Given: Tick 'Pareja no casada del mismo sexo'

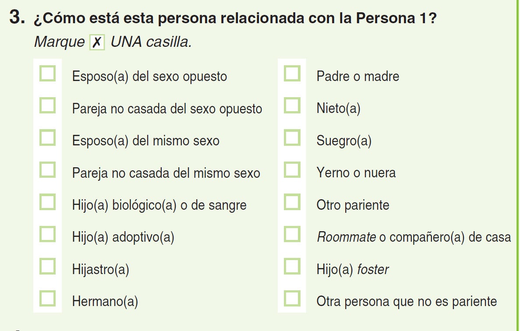Looking at the screenshot, I should (47, 169).
